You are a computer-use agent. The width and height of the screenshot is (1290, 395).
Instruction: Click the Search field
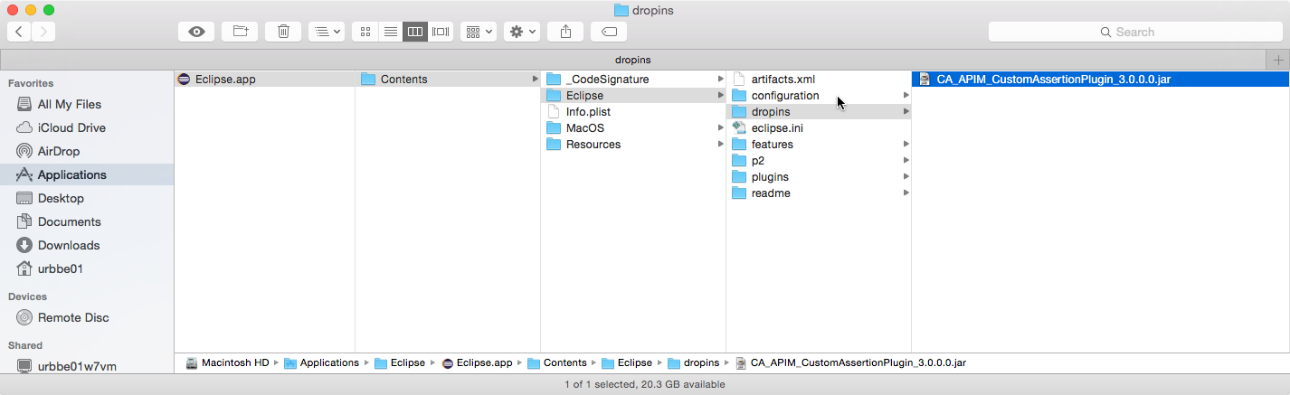[x=1134, y=32]
